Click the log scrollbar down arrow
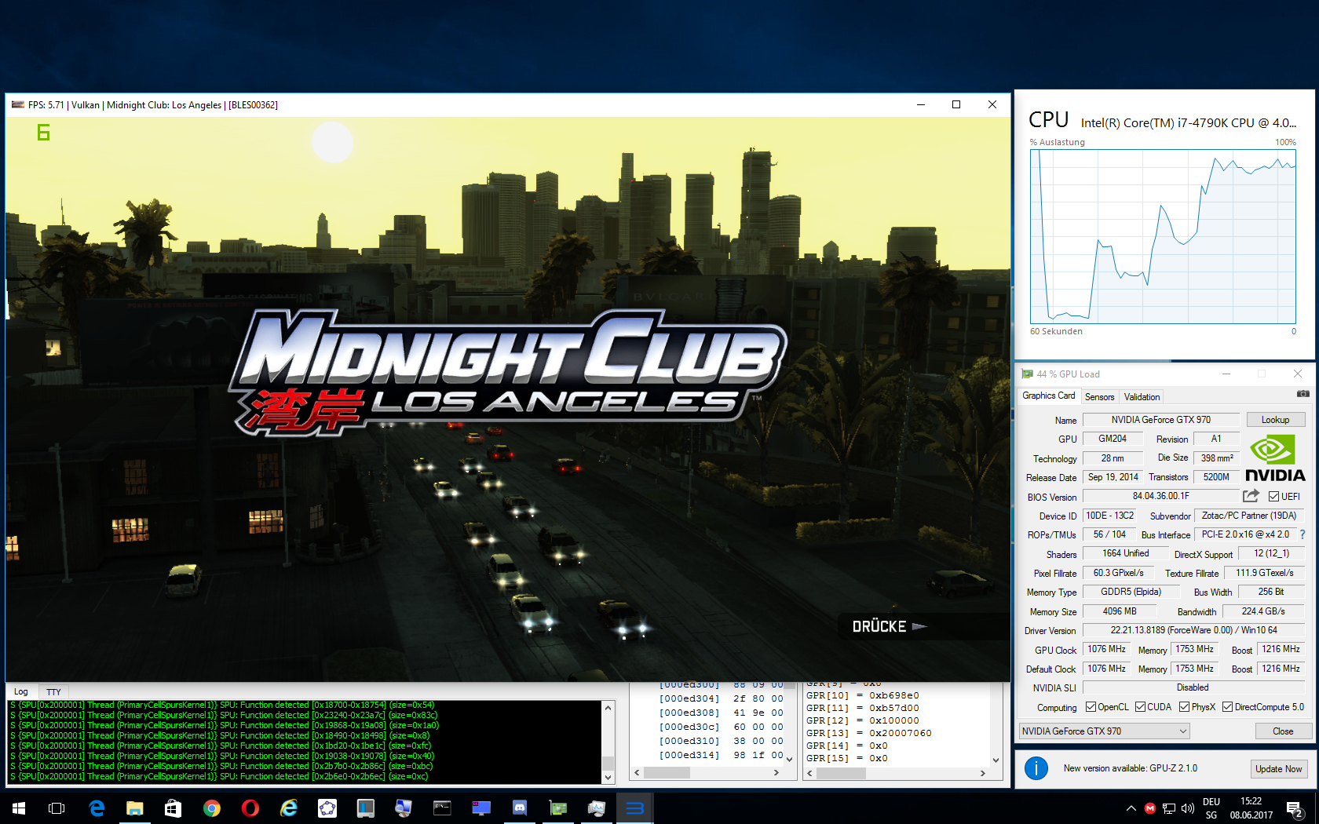Viewport: 1319px width, 824px height. [608, 777]
